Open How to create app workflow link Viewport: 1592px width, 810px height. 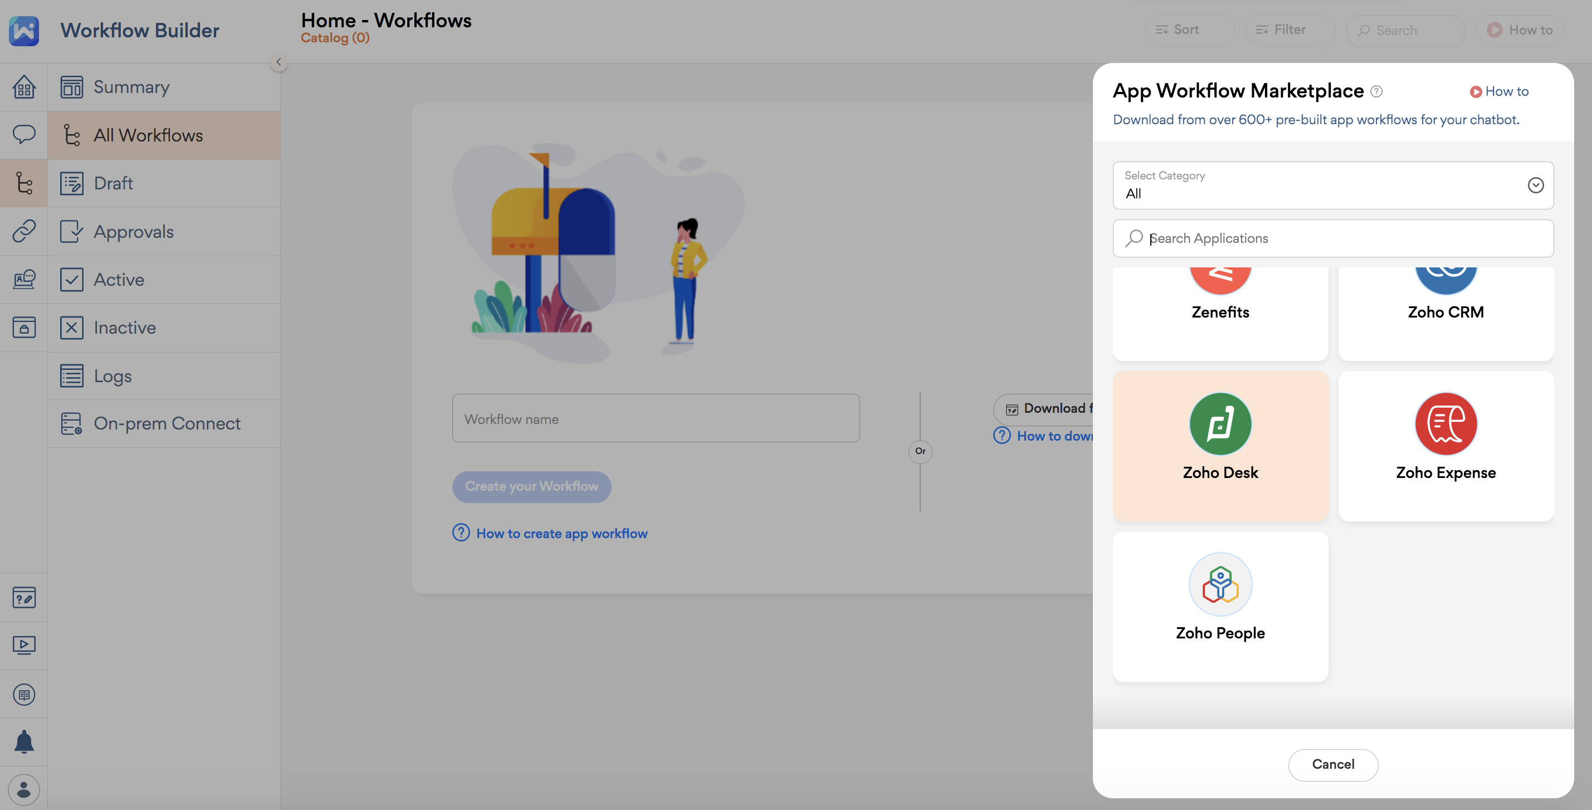click(561, 533)
